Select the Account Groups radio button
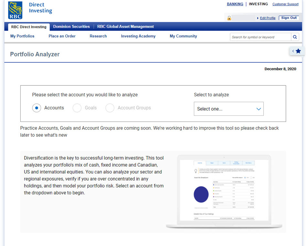 click(x=110, y=108)
